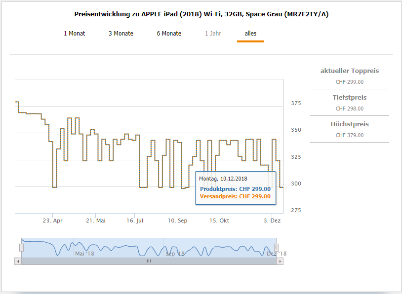Click Mai '18 in the navigator
This screenshot has height=294, width=402.
pyautogui.click(x=84, y=254)
